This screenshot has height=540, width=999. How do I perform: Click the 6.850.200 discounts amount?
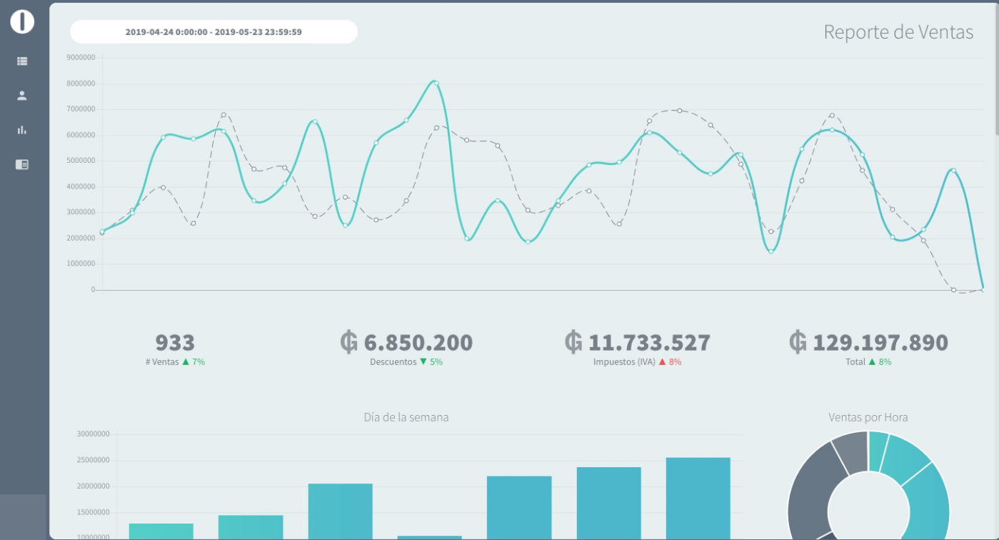tap(418, 343)
